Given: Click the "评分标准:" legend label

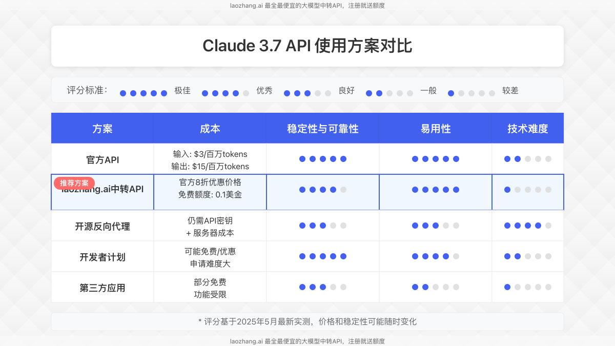Looking at the screenshot, I should [x=87, y=90].
